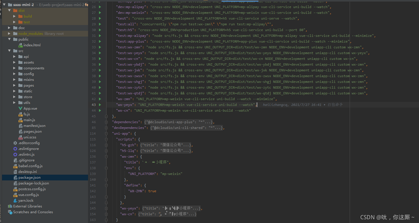This screenshot has width=419, height=223.
Task: Click the Scratches and Consoles icon
Action: click(x=10, y=212)
